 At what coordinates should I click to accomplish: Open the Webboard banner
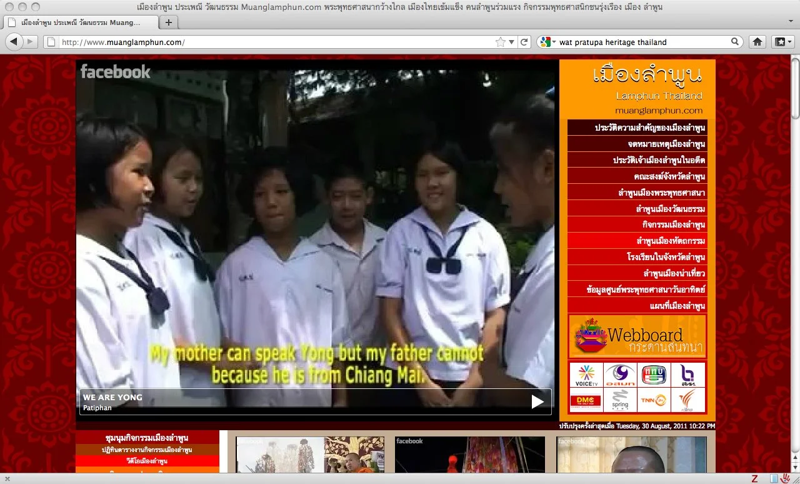[637, 336]
